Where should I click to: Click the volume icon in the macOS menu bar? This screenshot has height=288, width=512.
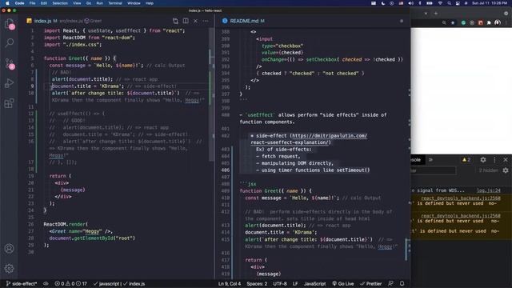[x=410, y=3]
